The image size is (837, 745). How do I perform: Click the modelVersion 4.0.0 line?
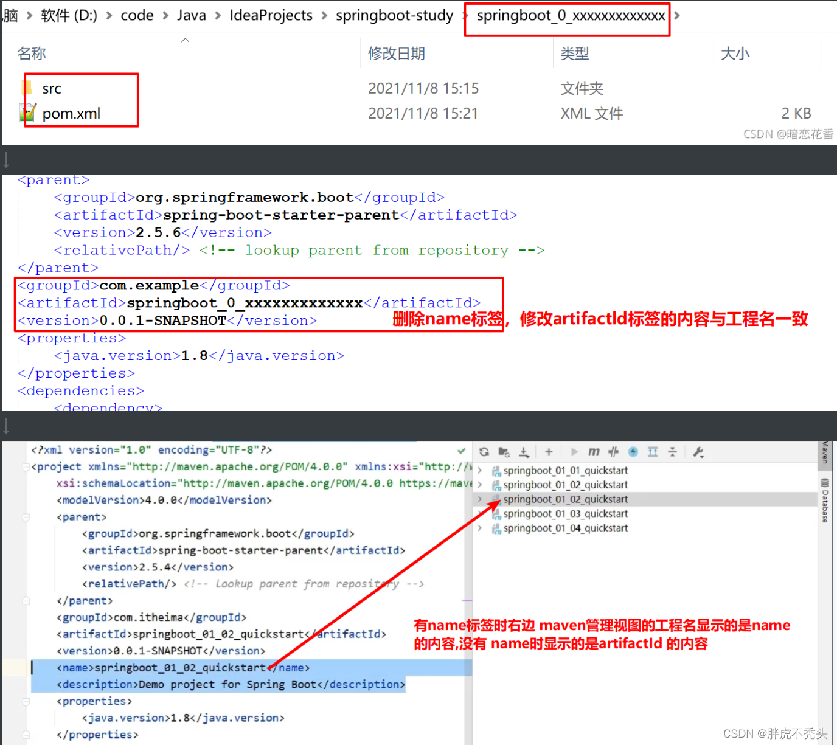click(164, 500)
